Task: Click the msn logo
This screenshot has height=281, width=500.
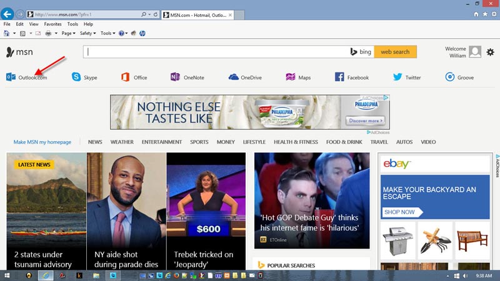Action: coord(19,52)
